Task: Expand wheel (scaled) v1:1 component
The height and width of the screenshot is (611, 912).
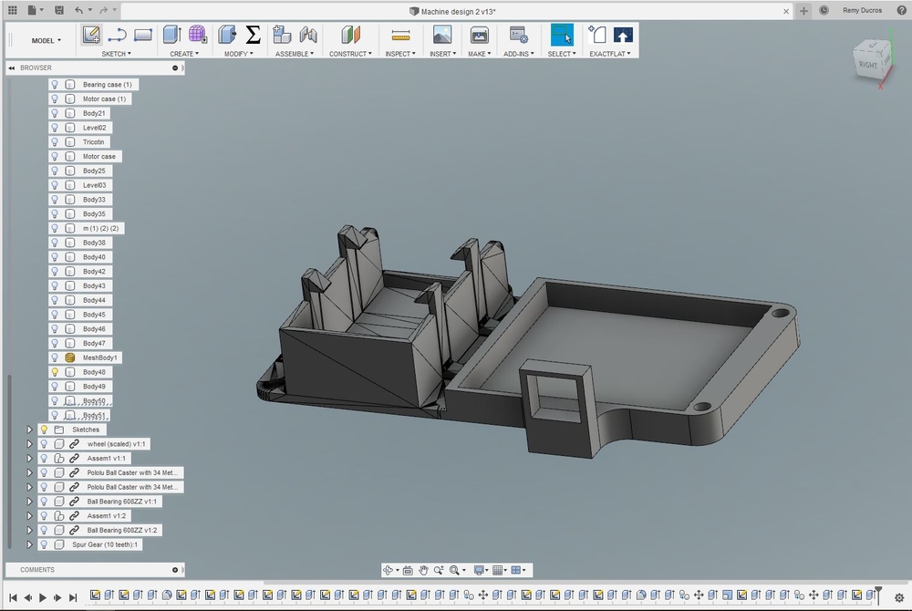Action: point(29,444)
